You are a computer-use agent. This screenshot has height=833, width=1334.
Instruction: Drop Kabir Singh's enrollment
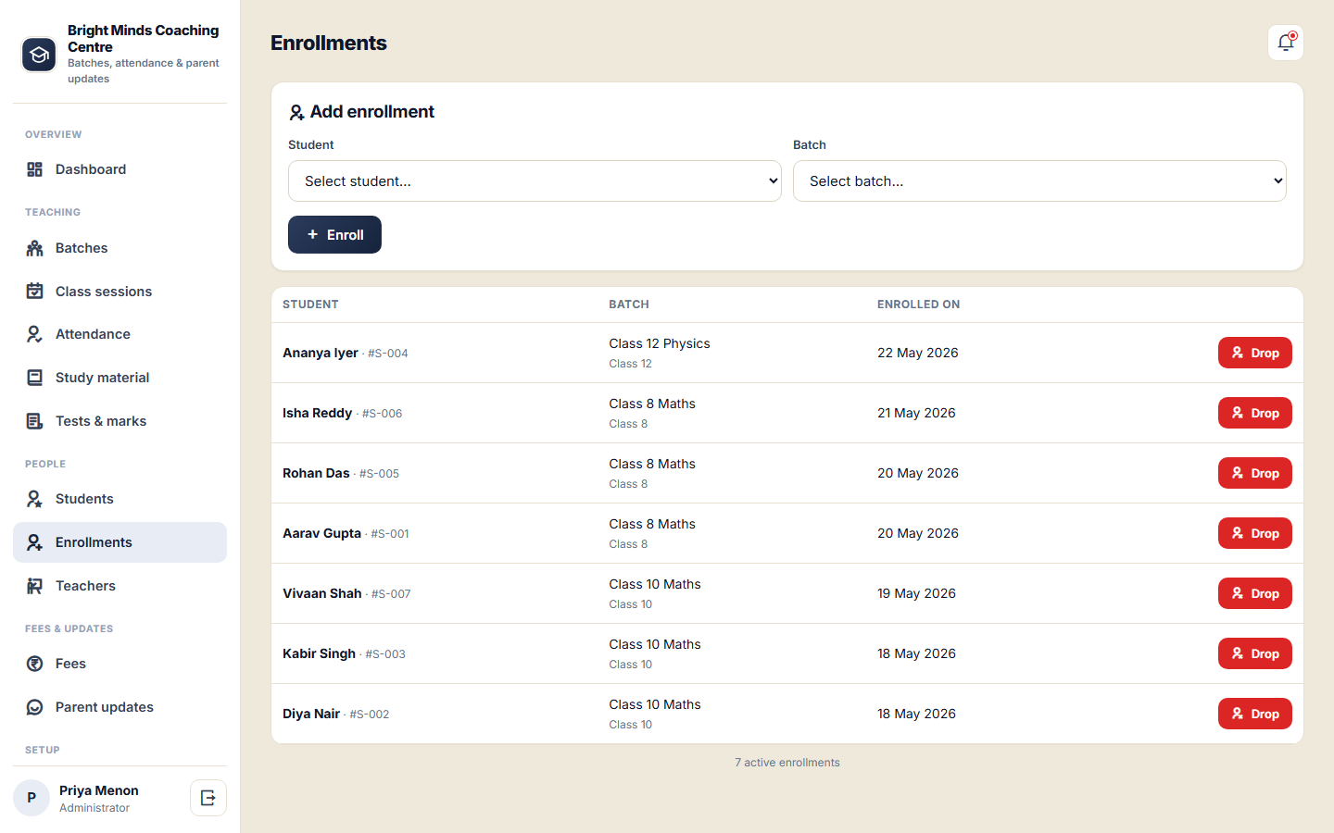pyautogui.click(x=1254, y=653)
